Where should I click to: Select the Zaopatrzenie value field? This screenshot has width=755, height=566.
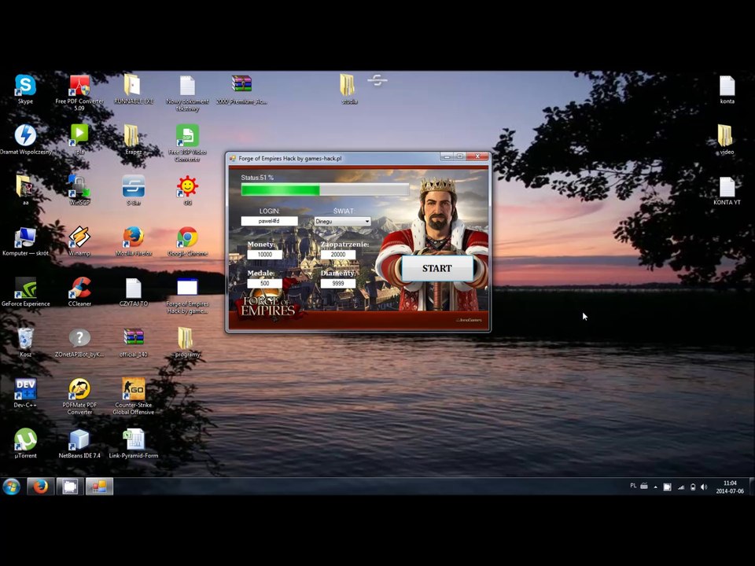338,255
